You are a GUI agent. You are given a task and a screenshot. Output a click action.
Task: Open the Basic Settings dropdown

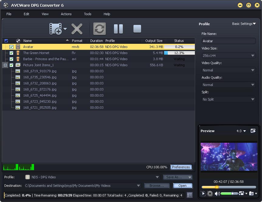244,24
